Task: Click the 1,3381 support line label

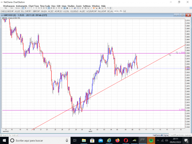Action: pos(182,110)
